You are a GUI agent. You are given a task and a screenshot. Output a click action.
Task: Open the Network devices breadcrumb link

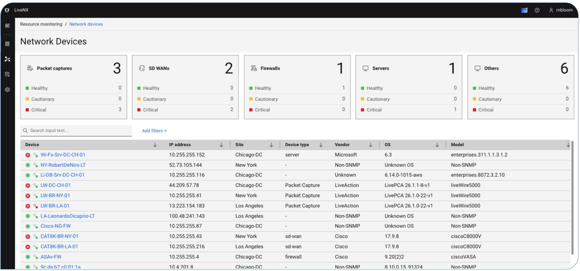86,24
